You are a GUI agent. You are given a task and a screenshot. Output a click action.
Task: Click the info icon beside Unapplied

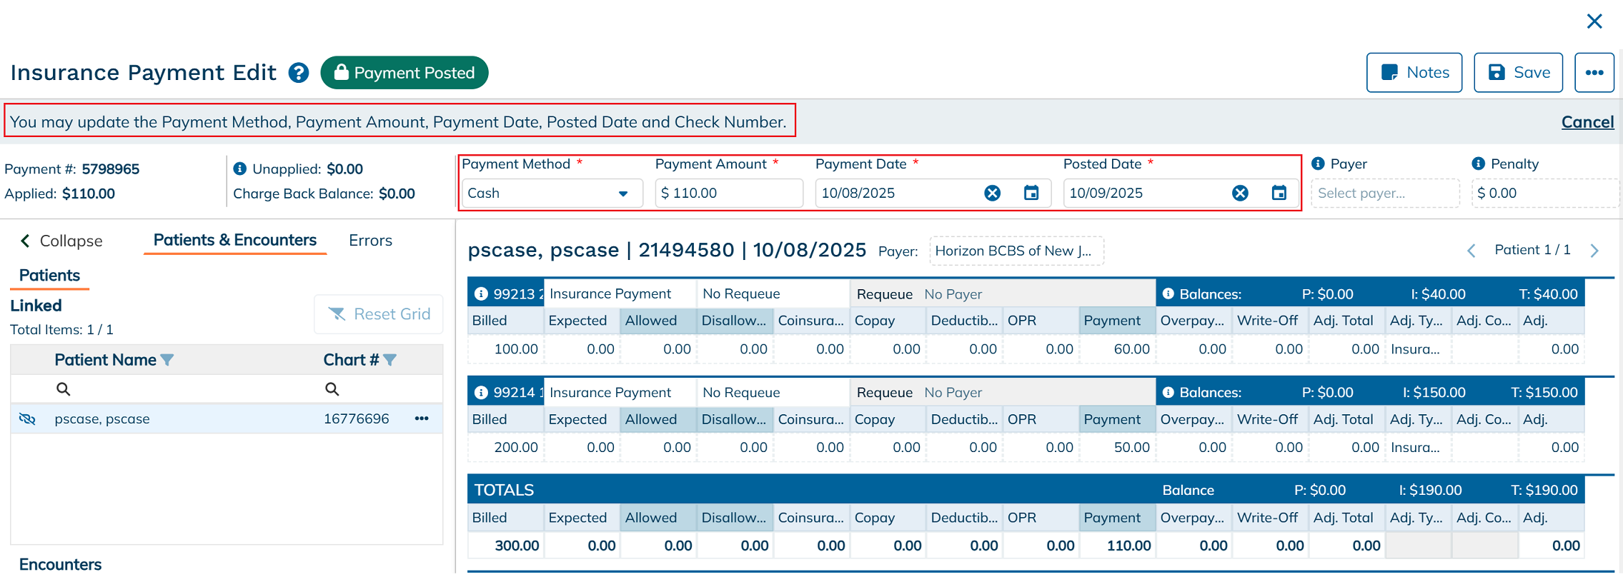pos(240,169)
